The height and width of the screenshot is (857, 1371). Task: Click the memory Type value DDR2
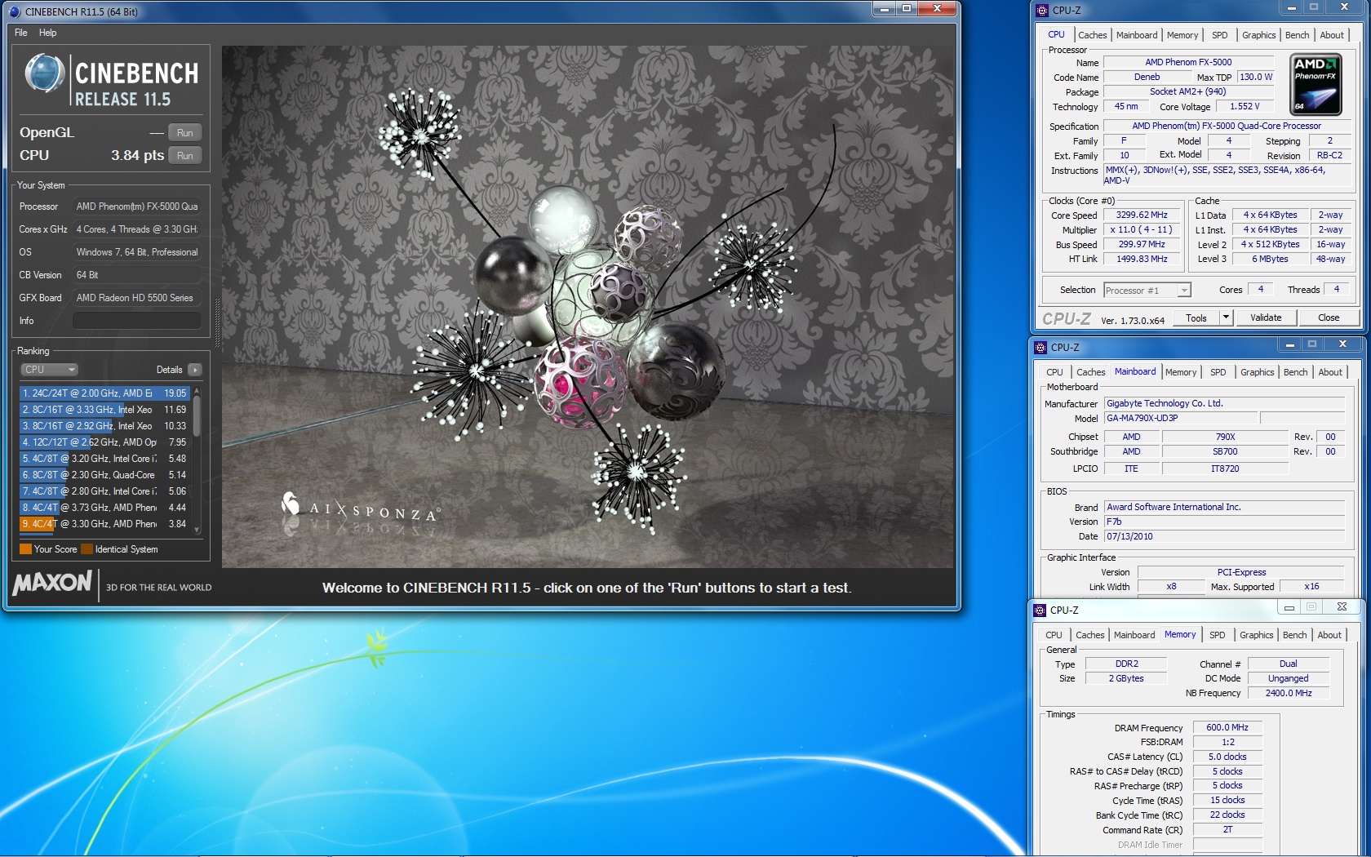(1127, 664)
